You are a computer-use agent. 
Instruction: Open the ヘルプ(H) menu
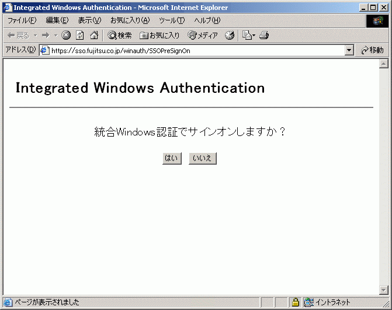click(x=207, y=20)
